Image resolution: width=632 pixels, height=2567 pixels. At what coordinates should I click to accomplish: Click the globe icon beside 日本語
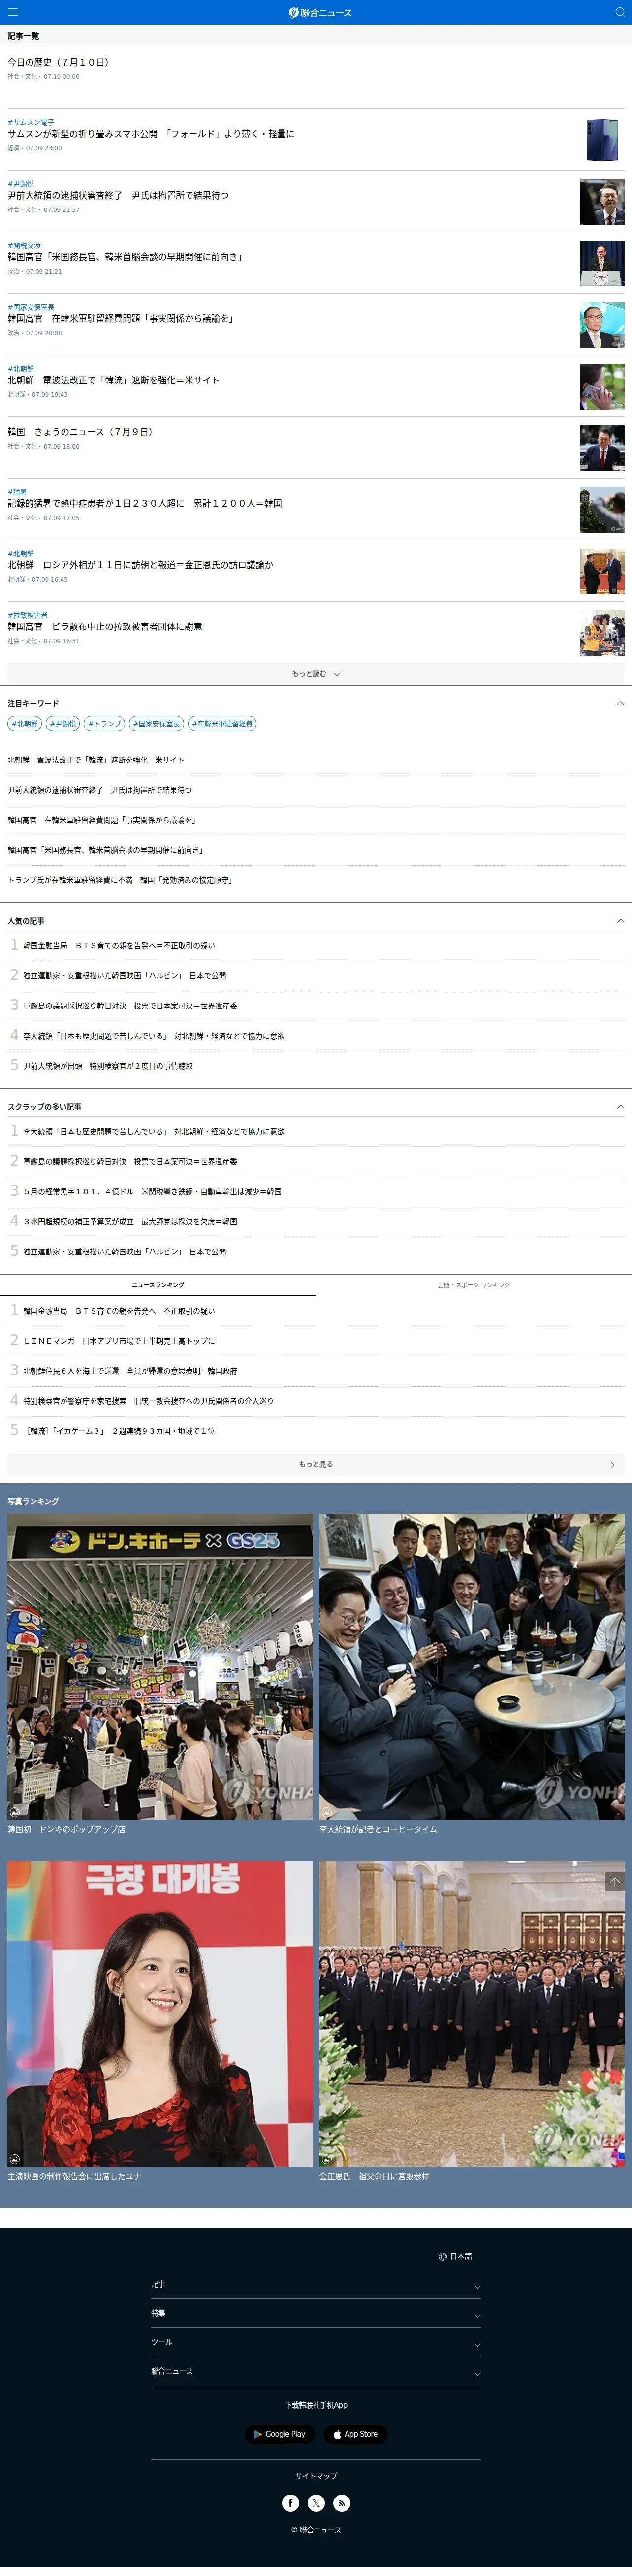(x=442, y=2256)
